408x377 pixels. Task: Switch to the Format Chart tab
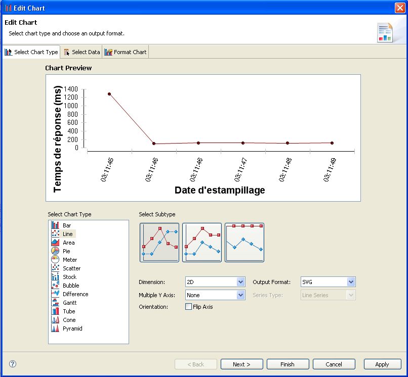click(125, 51)
